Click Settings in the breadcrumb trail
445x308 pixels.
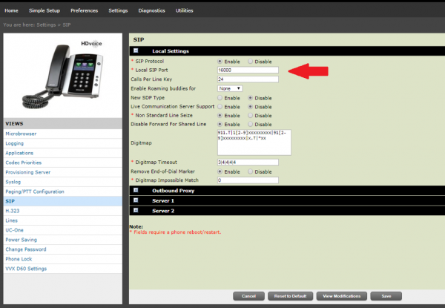pyautogui.click(x=46, y=24)
